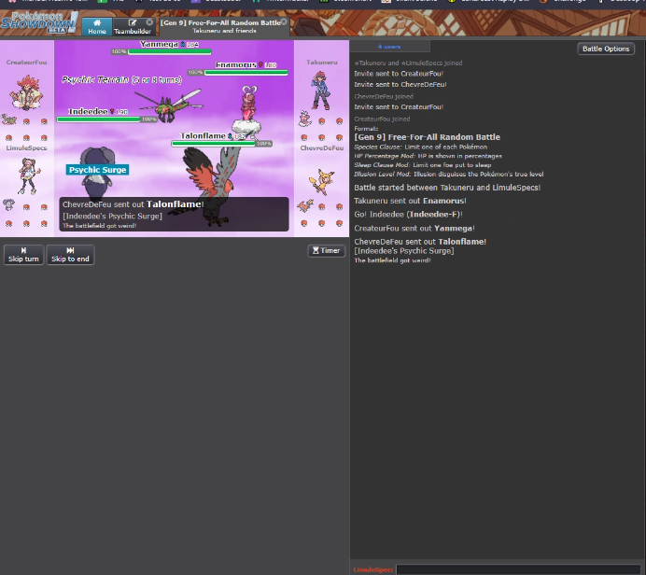Click the Illusion Level Mod rule line
646x575 pixels.
(449, 175)
